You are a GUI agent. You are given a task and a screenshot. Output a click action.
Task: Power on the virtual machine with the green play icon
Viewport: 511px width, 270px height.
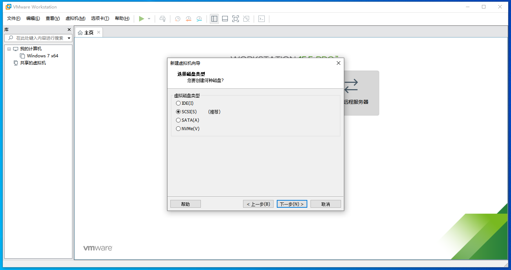[x=142, y=19]
